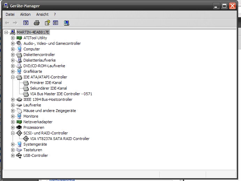Expand the Netzwerkadapter node
Viewport: 241px width, 181px height.
click(x=13, y=122)
